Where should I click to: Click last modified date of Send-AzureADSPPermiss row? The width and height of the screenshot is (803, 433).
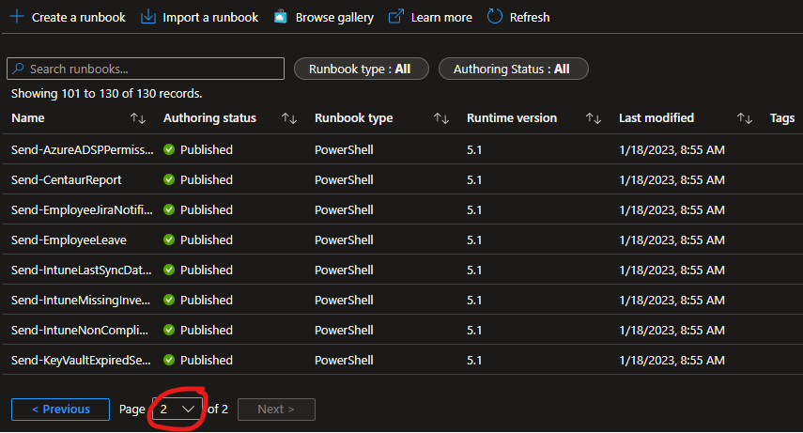pyautogui.click(x=672, y=149)
